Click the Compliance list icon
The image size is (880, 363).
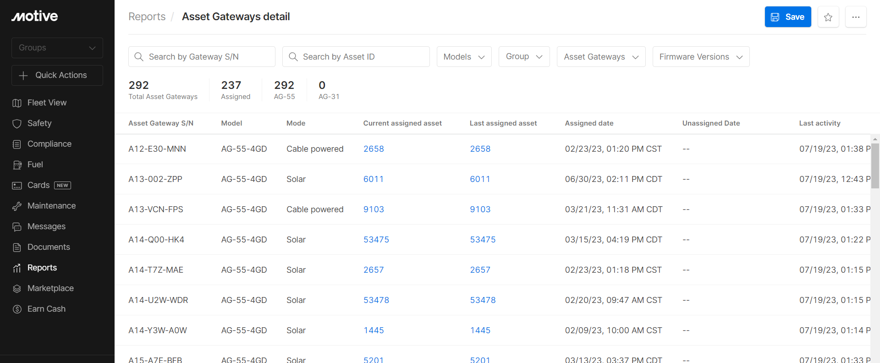17,144
